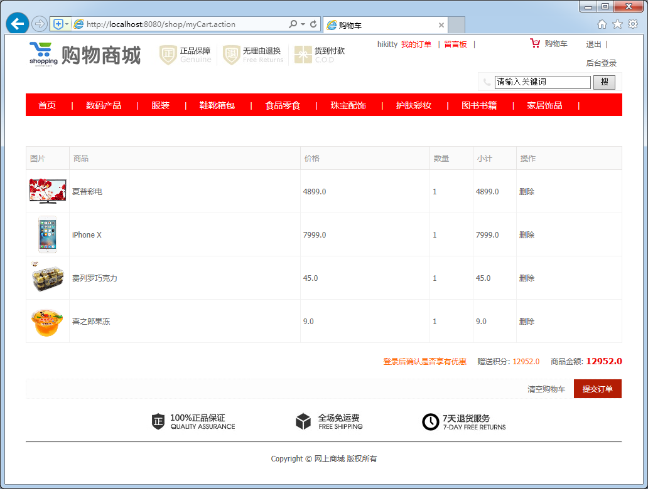Open 后台登录 link
This screenshot has width=648, height=489.
tap(601, 63)
